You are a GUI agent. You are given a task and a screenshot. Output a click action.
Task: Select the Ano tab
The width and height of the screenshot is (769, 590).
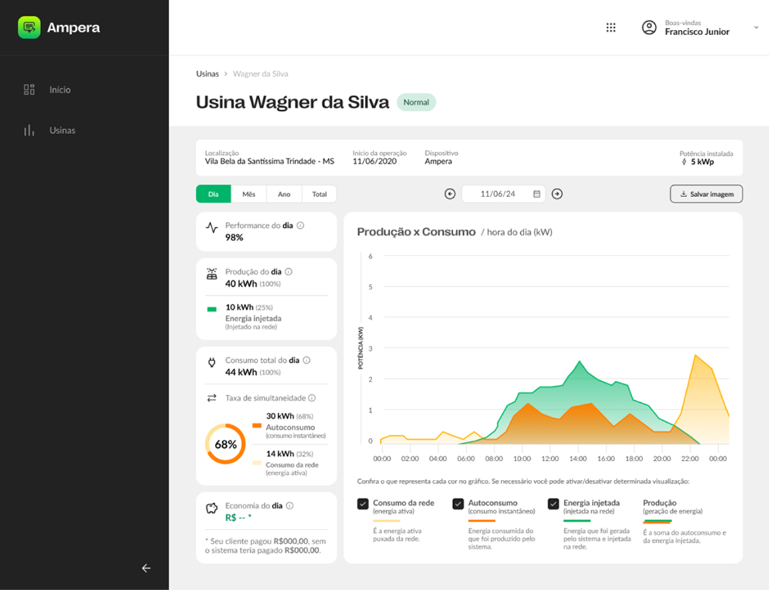click(284, 194)
